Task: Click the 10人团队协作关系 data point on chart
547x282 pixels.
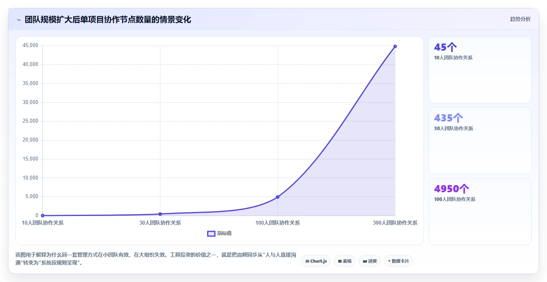Action: [43, 216]
